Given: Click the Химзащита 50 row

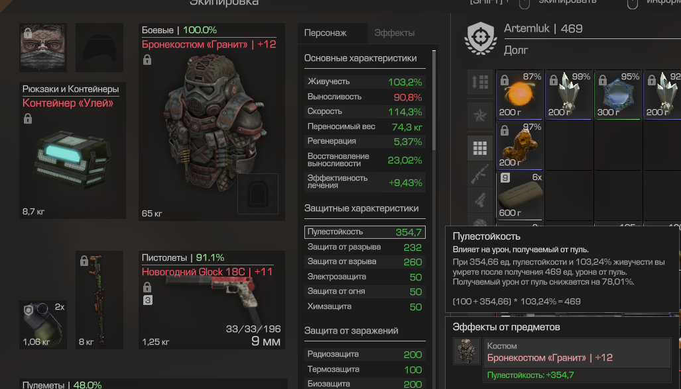Looking at the screenshot, I should 365,307.
